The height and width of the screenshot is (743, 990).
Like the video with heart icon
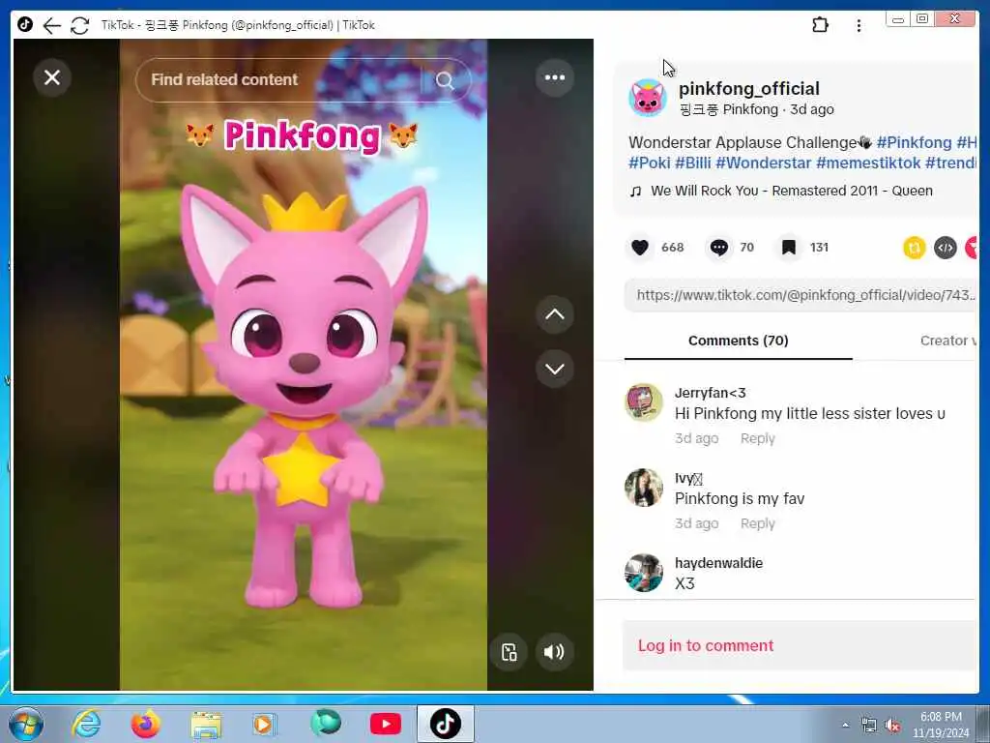coord(640,247)
